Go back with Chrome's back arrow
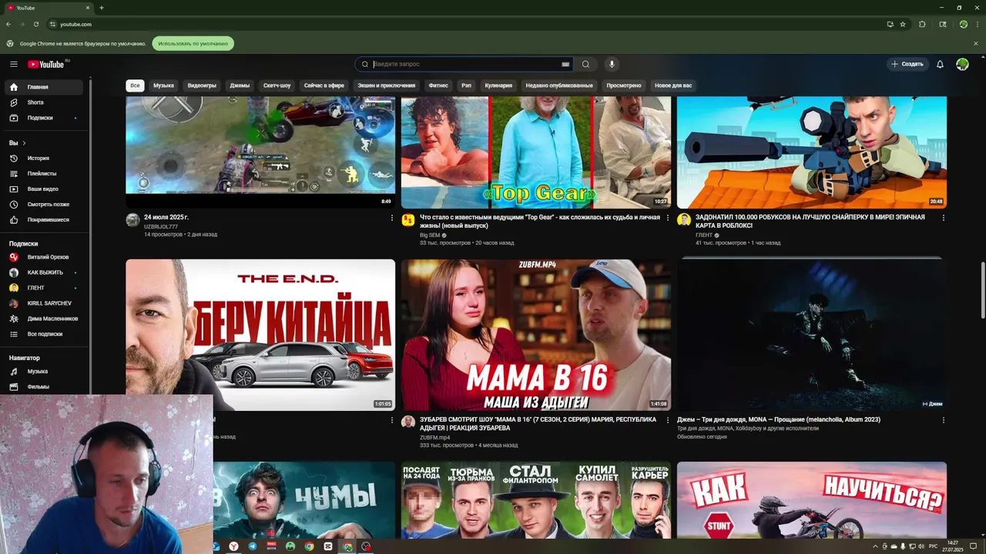 click(x=8, y=24)
